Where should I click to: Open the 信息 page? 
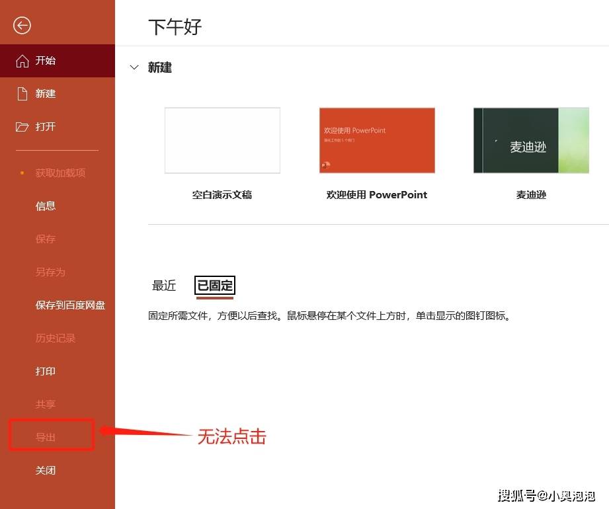(x=58, y=206)
